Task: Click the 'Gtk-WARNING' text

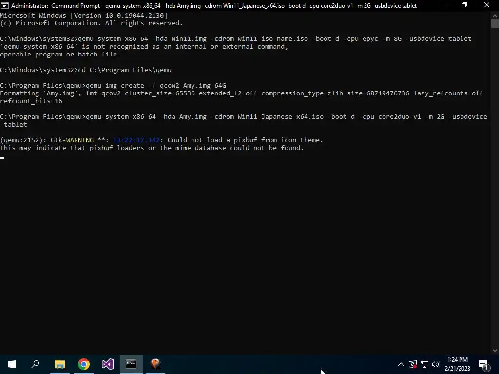Action: click(72, 140)
